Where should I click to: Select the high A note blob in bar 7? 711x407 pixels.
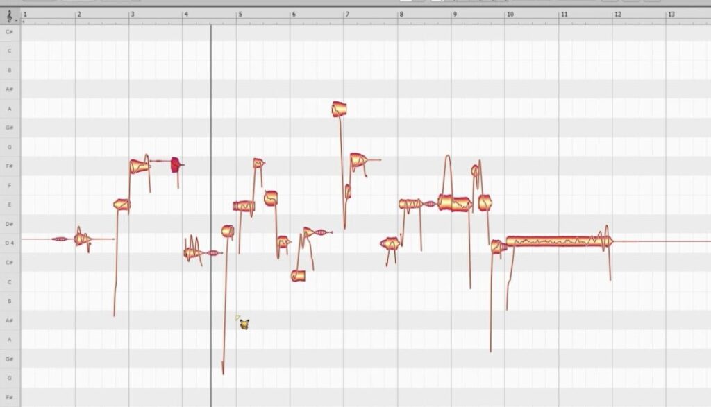[x=339, y=109]
